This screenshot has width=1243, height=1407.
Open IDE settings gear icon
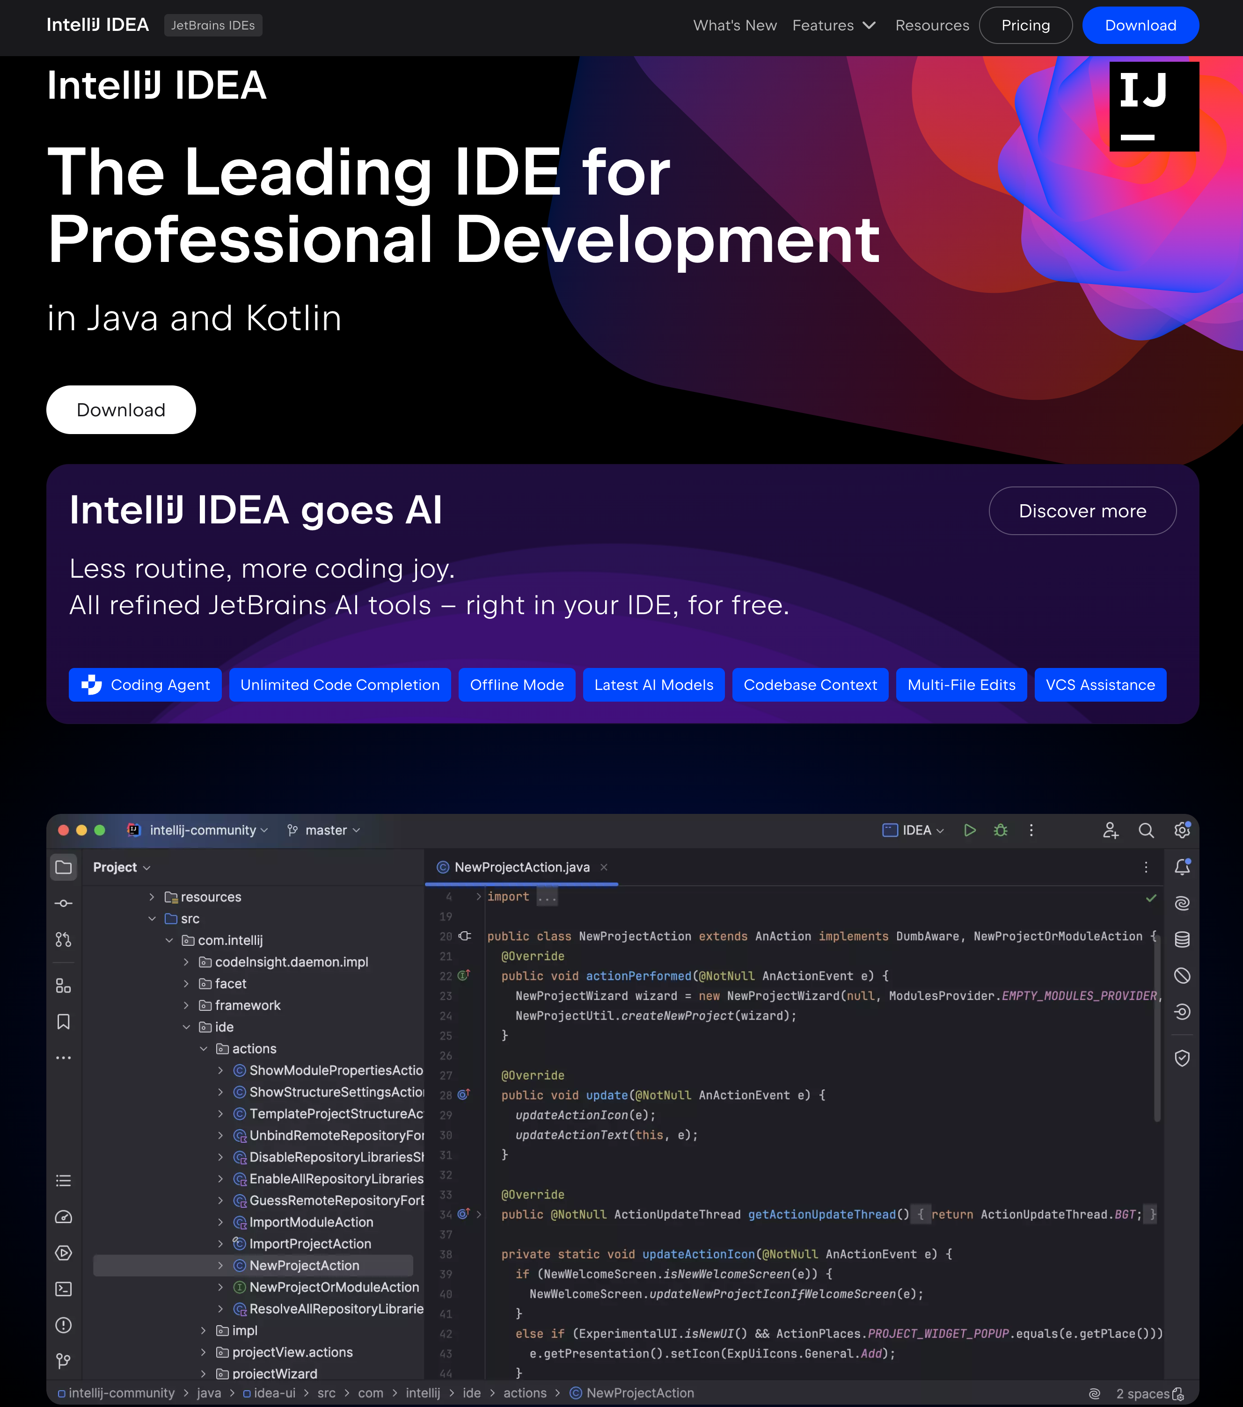1182,830
